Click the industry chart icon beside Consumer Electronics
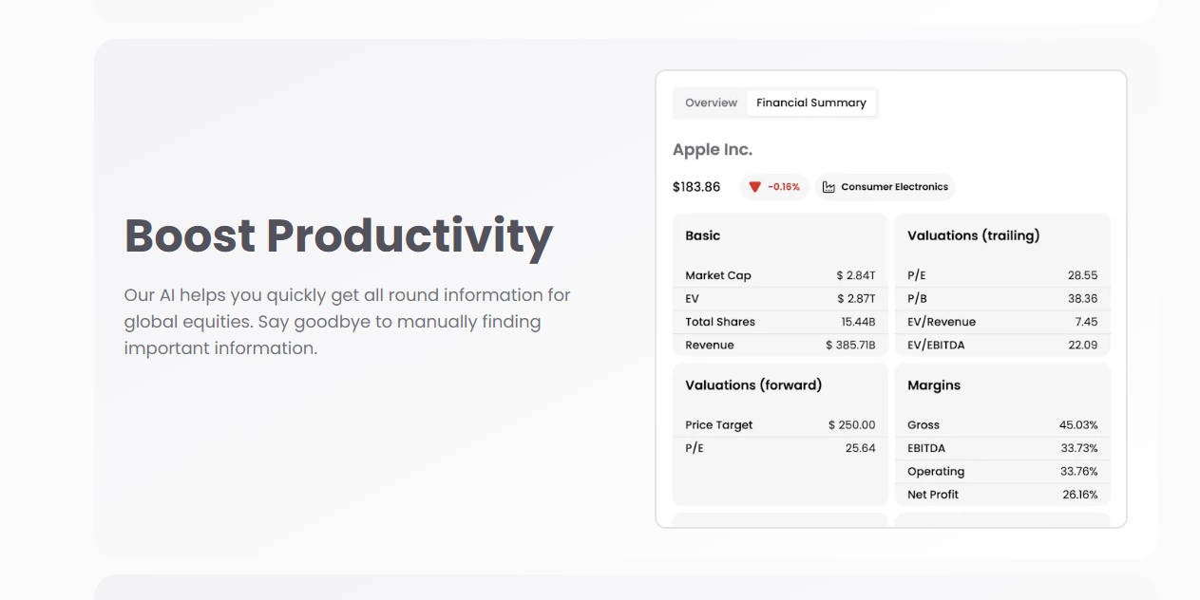The image size is (1200, 600). click(x=829, y=187)
